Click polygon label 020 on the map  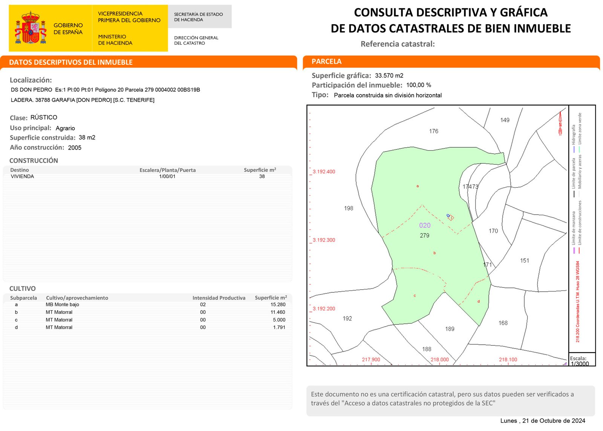425,225
